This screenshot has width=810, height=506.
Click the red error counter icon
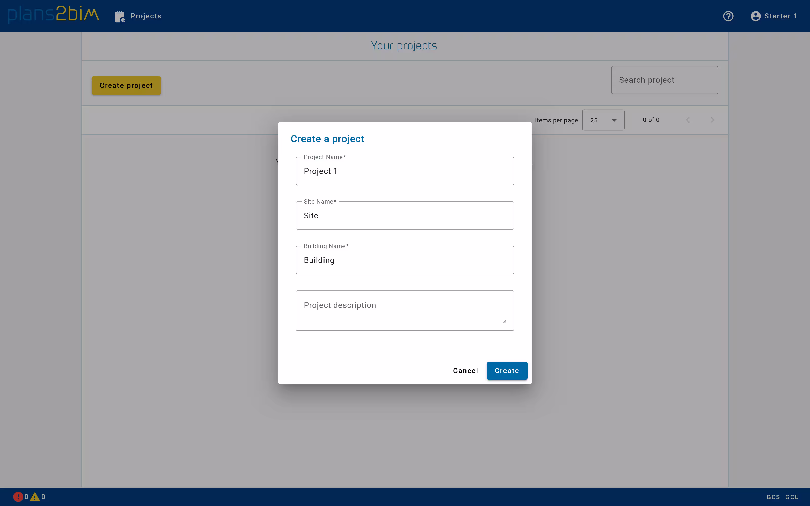[x=18, y=497]
